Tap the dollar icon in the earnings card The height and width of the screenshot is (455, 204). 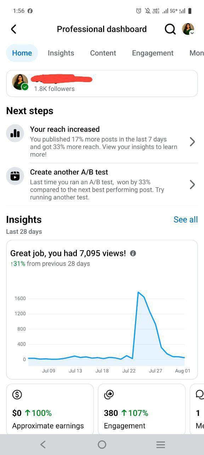[17, 395]
